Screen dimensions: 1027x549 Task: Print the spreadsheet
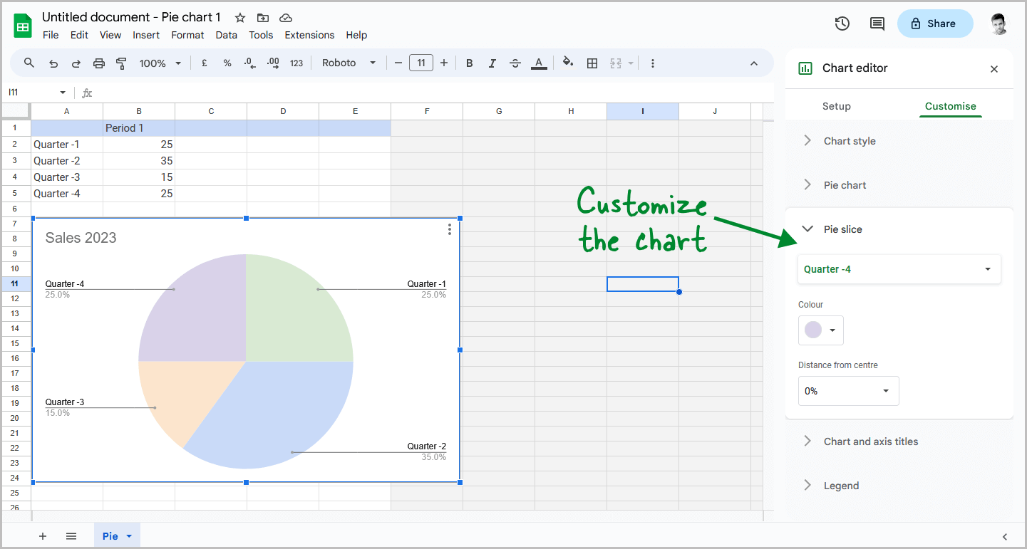pos(99,63)
